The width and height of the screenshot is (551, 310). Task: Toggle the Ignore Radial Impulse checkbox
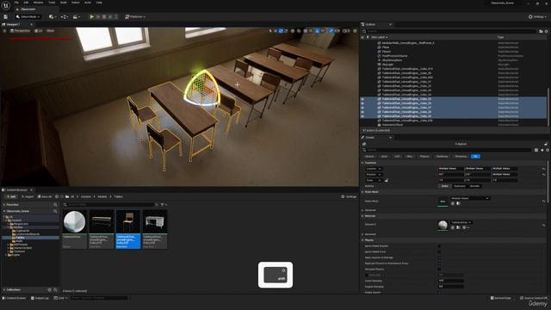point(439,246)
